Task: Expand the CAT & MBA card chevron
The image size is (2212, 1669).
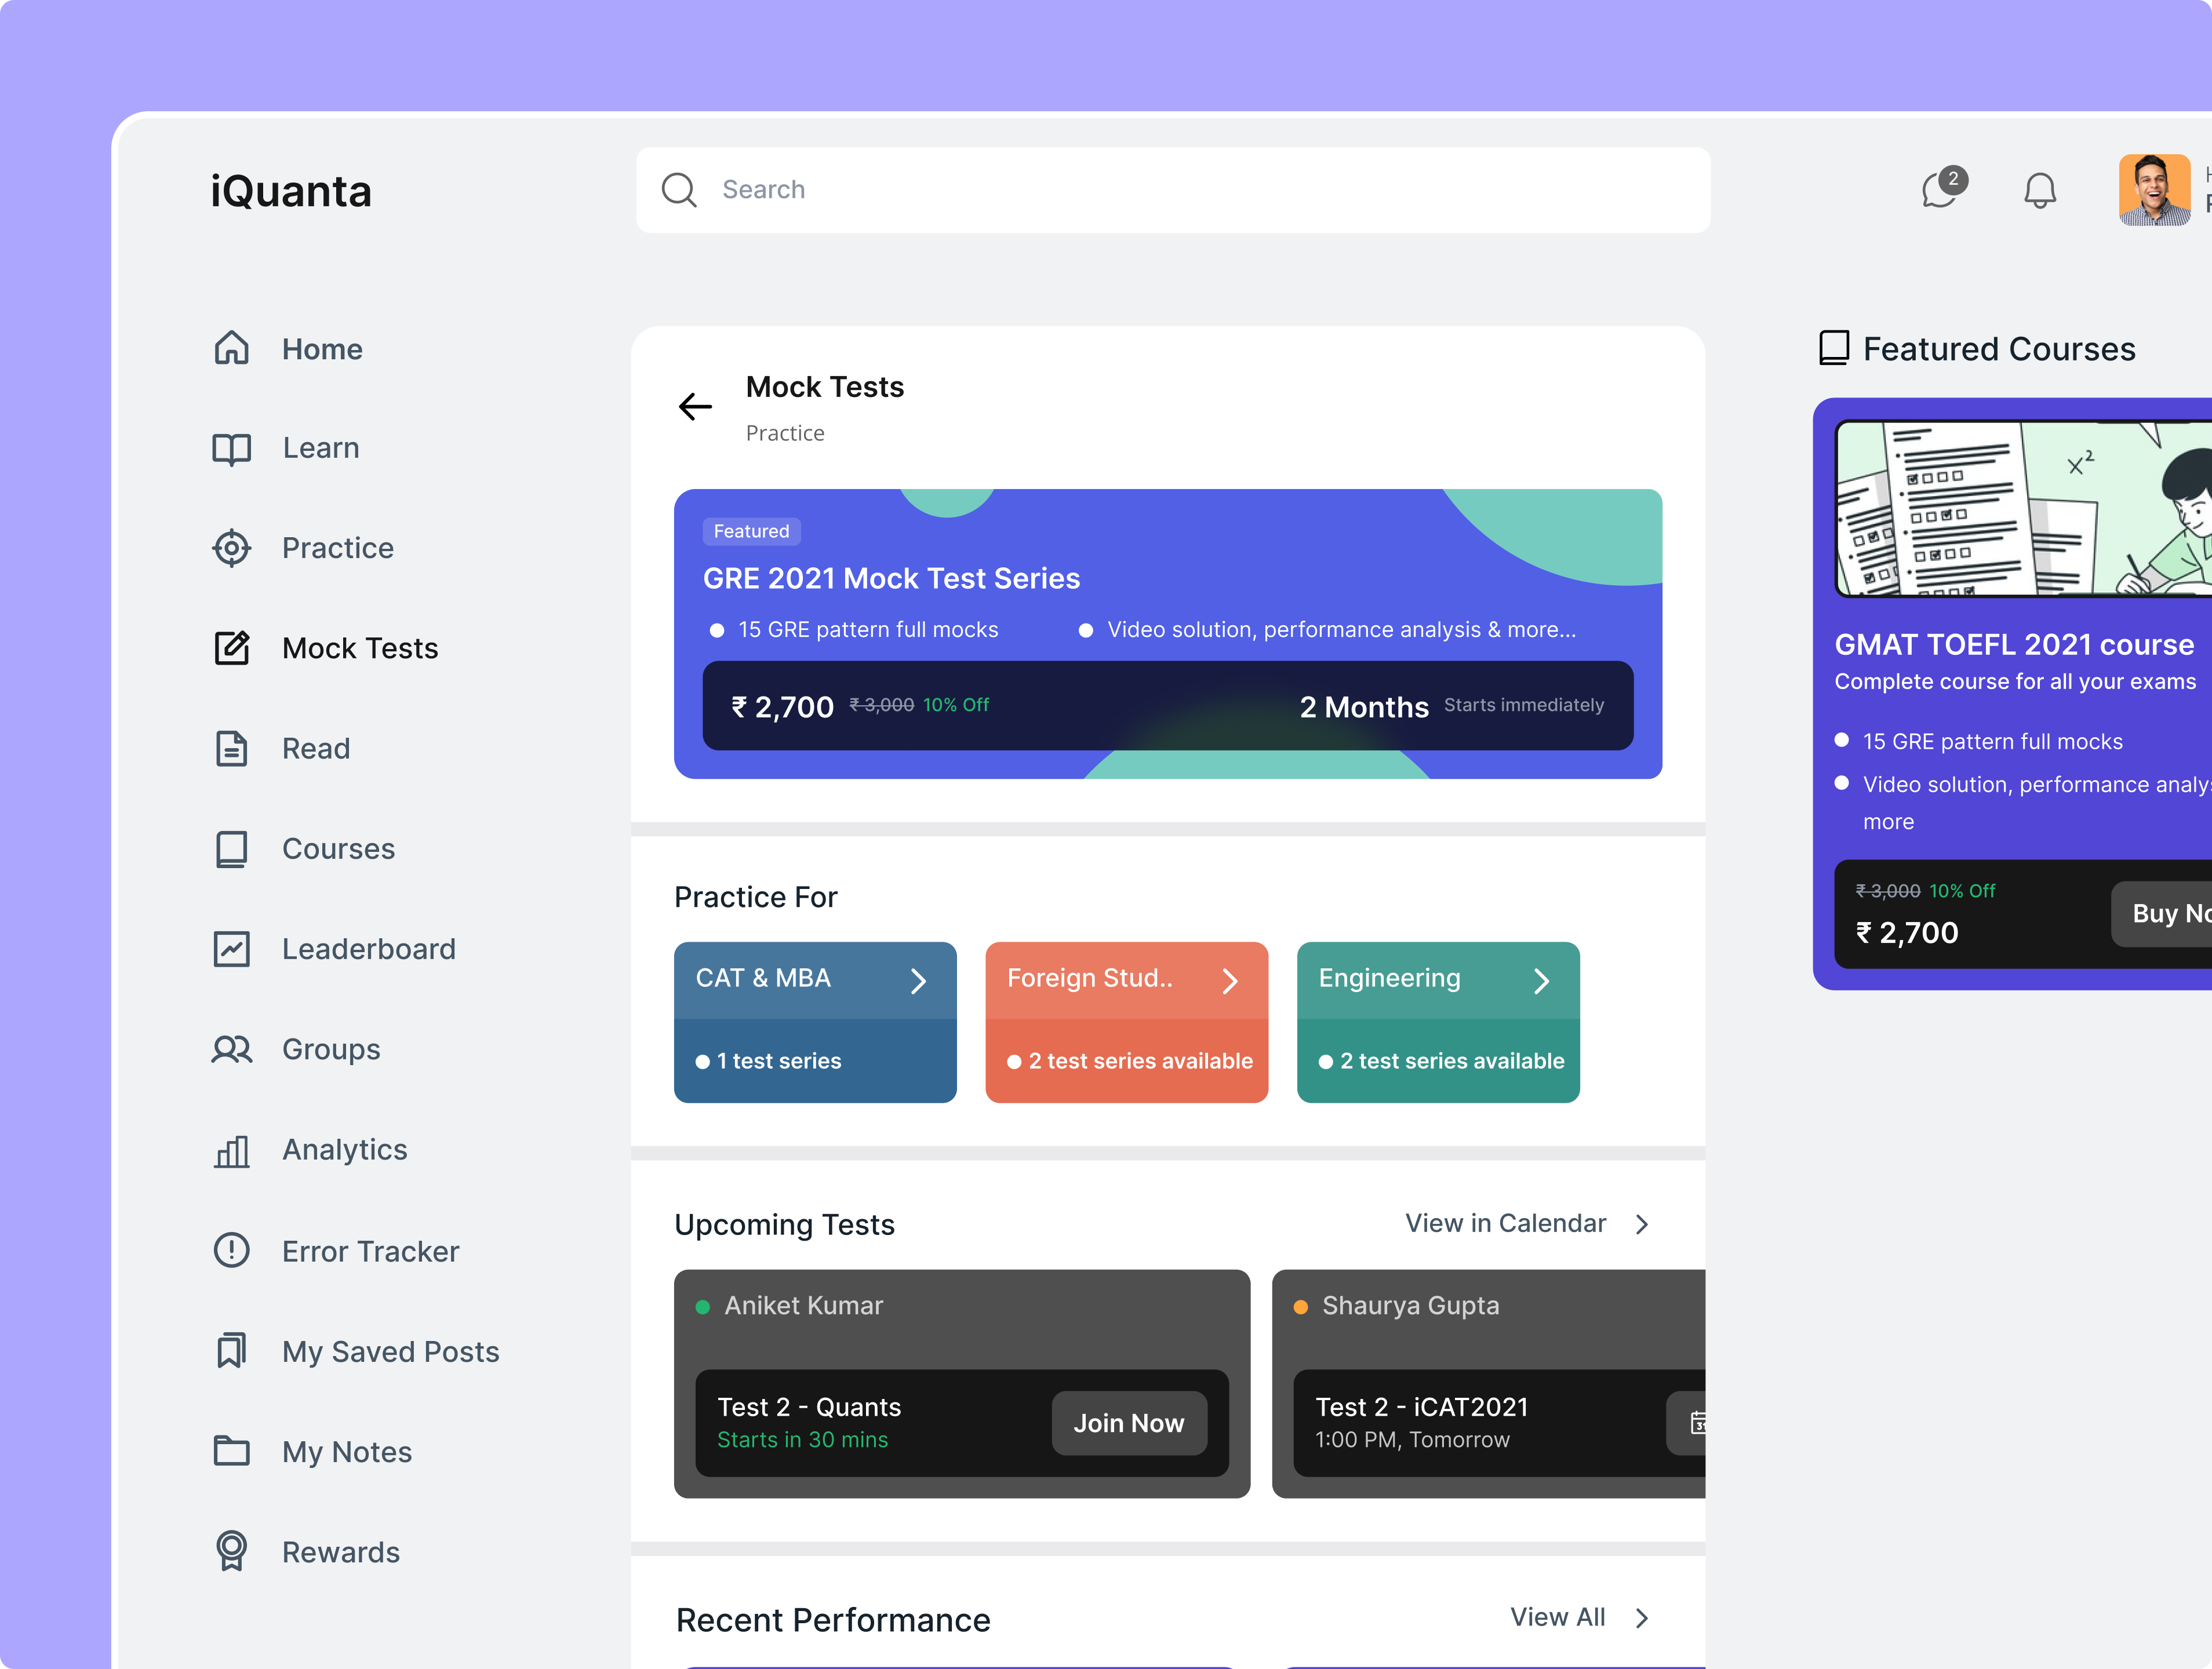Action: (x=918, y=981)
